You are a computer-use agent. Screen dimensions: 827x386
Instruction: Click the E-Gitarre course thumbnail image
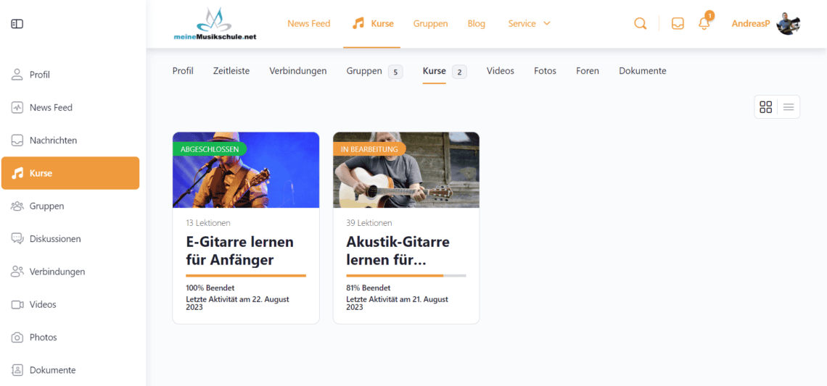click(x=246, y=169)
